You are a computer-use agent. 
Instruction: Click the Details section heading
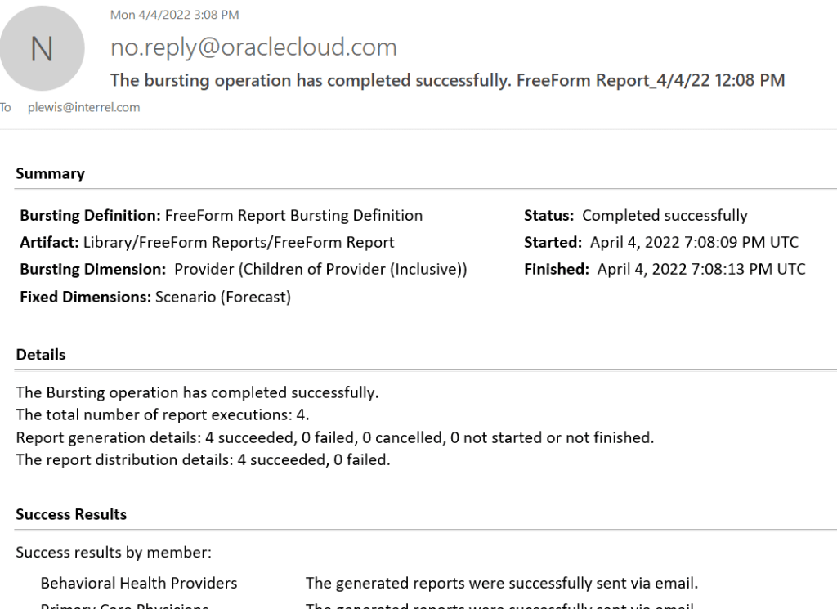coord(41,355)
